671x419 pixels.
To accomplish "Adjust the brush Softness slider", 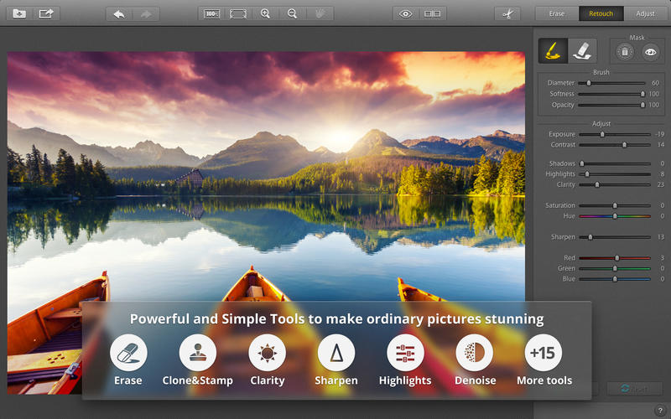I will pos(612,94).
